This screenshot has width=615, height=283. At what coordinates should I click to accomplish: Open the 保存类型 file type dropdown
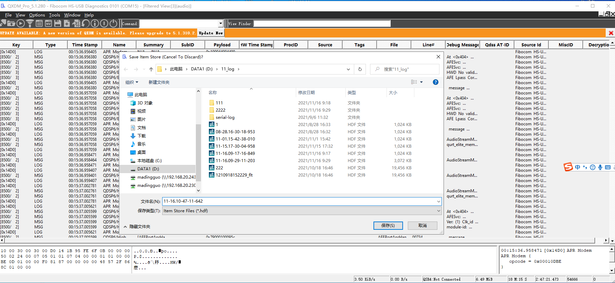pyautogui.click(x=302, y=211)
